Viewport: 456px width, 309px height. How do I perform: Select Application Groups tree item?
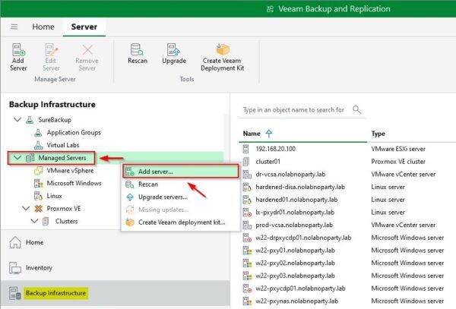click(x=74, y=132)
